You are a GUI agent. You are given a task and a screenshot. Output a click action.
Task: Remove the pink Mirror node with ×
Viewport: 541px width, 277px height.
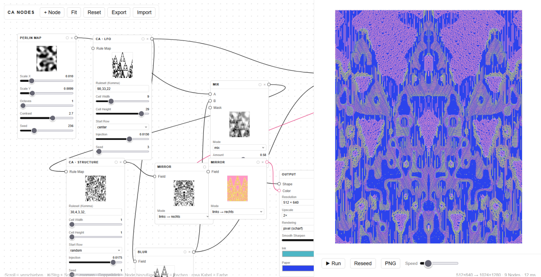click(x=263, y=162)
